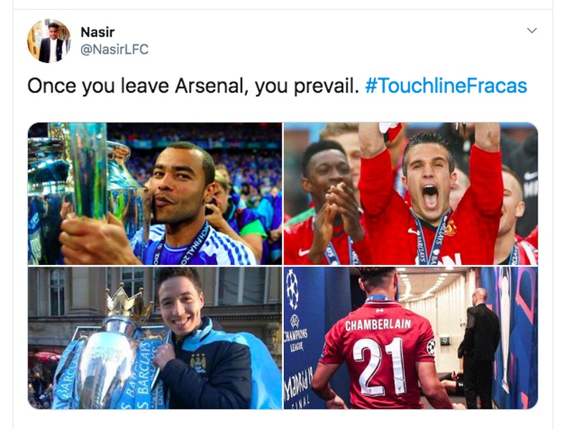Click the @NasirLFC handle
Screen dimensions: 573x429
click(x=115, y=50)
